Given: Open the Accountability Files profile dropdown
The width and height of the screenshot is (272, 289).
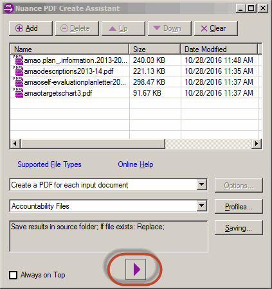Looking at the screenshot, I should coord(202,206).
